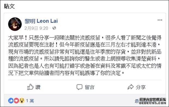This screenshot has width=169, height=107.
Task: Expand the 最 comment sort dropdown
Action: tap(137, 101)
